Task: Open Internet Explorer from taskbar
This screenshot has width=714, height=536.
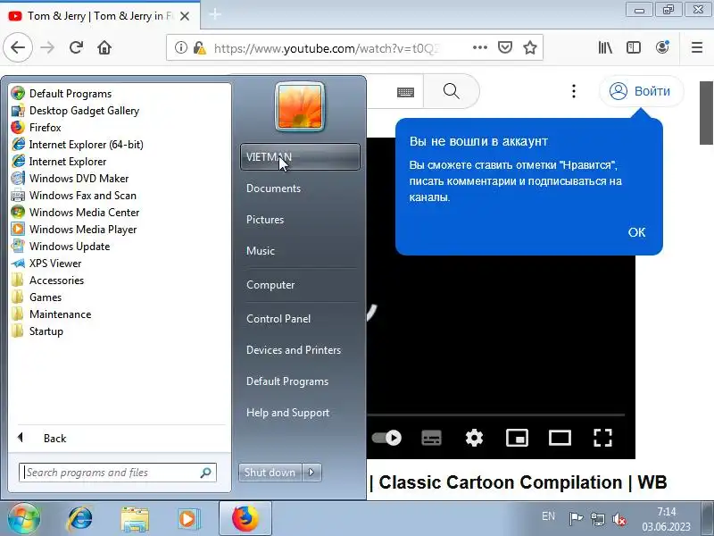Action: click(80, 519)
